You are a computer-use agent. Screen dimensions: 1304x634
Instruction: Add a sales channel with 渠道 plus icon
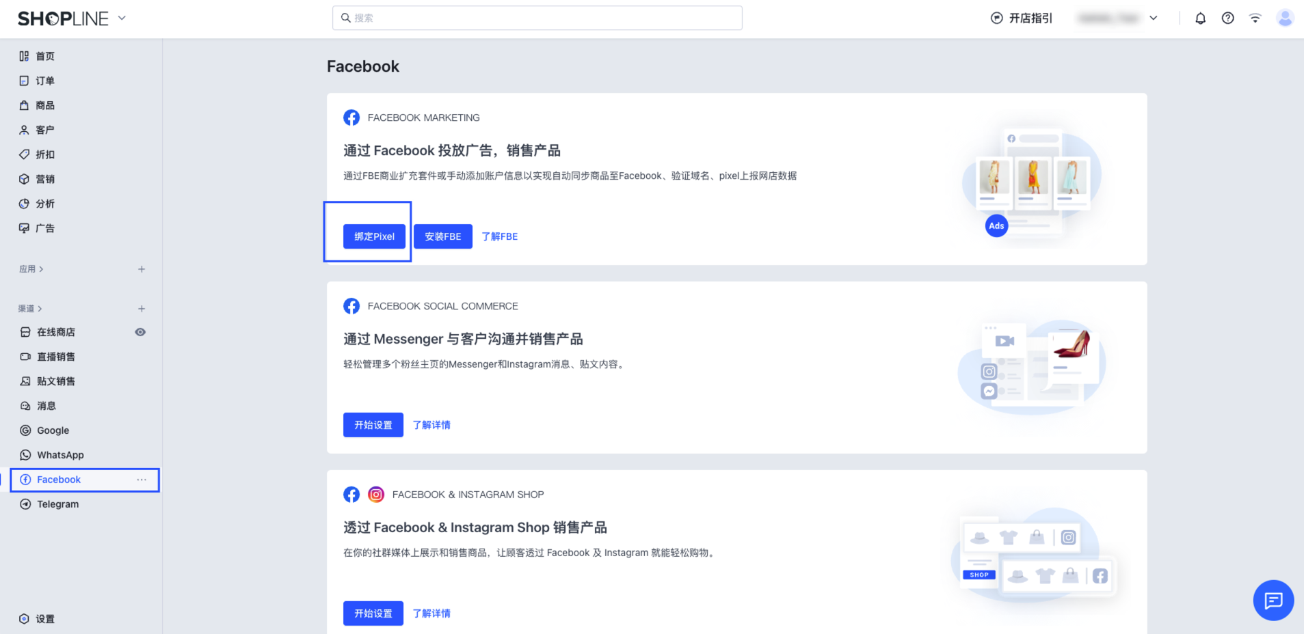142,309
